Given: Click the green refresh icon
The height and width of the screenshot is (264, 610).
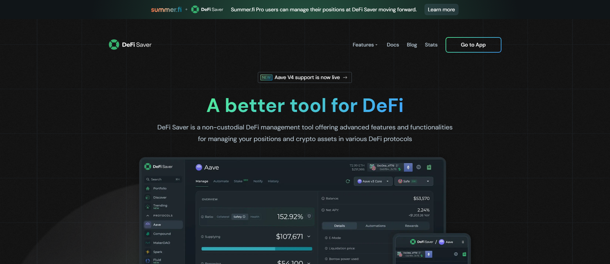Looking at the screenshot, I should tap(348, 181).
